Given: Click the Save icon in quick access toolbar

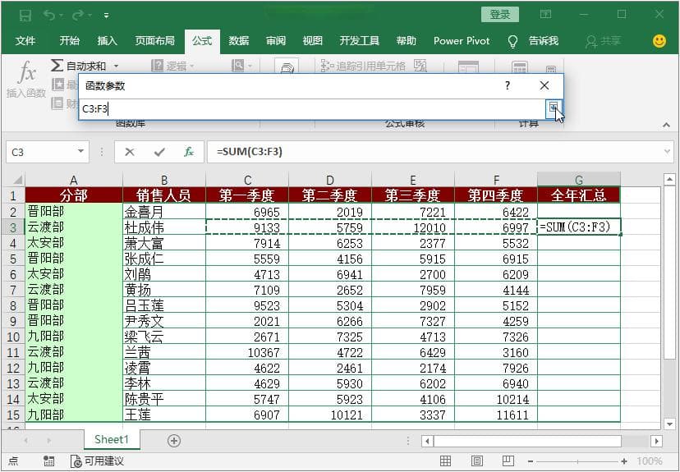Looking at the screenshot, I should point(25,16).
